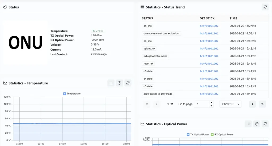Click the OLT STICK column header

click(x=207, y=18)
